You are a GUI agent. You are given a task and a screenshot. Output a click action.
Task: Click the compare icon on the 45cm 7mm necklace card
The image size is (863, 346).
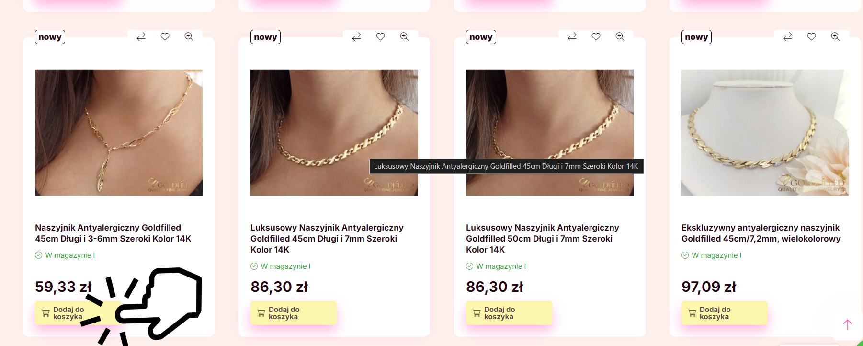pos(356,37)
